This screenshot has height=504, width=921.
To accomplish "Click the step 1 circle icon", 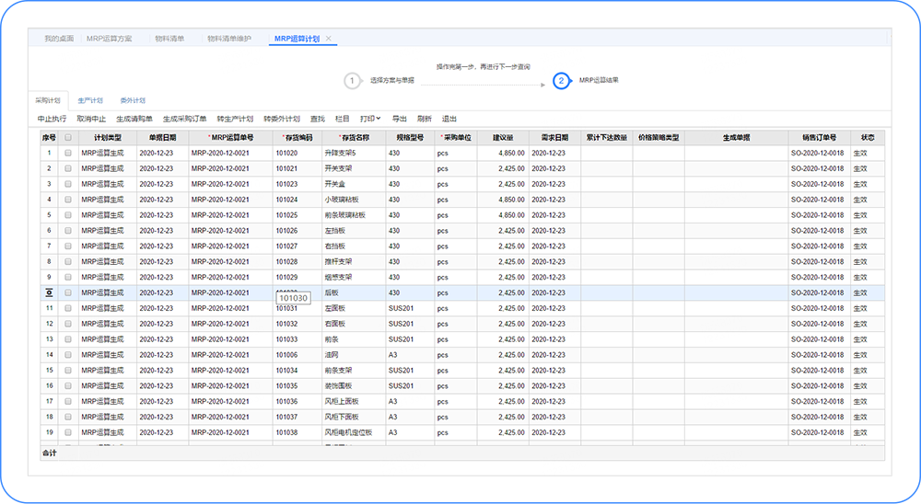I will click(x=352, y=81).
